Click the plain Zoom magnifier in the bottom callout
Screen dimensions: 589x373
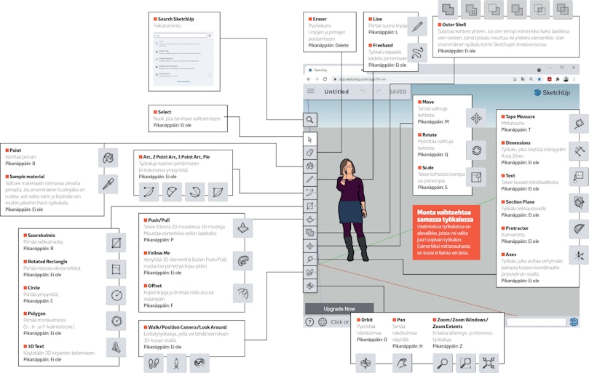click(443, 363)
